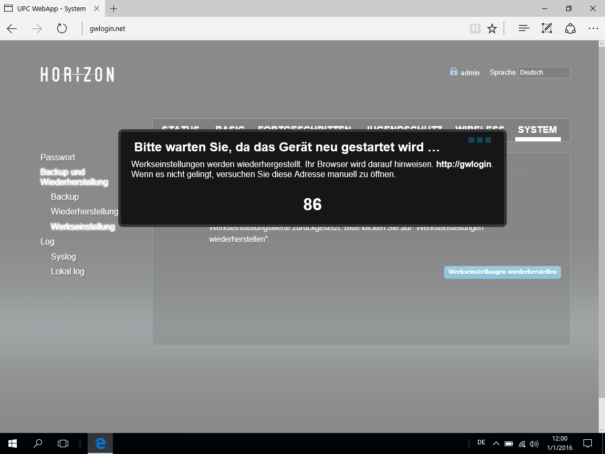The height and width of the screenshot is (454, 605).
Task: Click Werkseinstellungen wiederherstellen button
Action: [x=503, y=272]
